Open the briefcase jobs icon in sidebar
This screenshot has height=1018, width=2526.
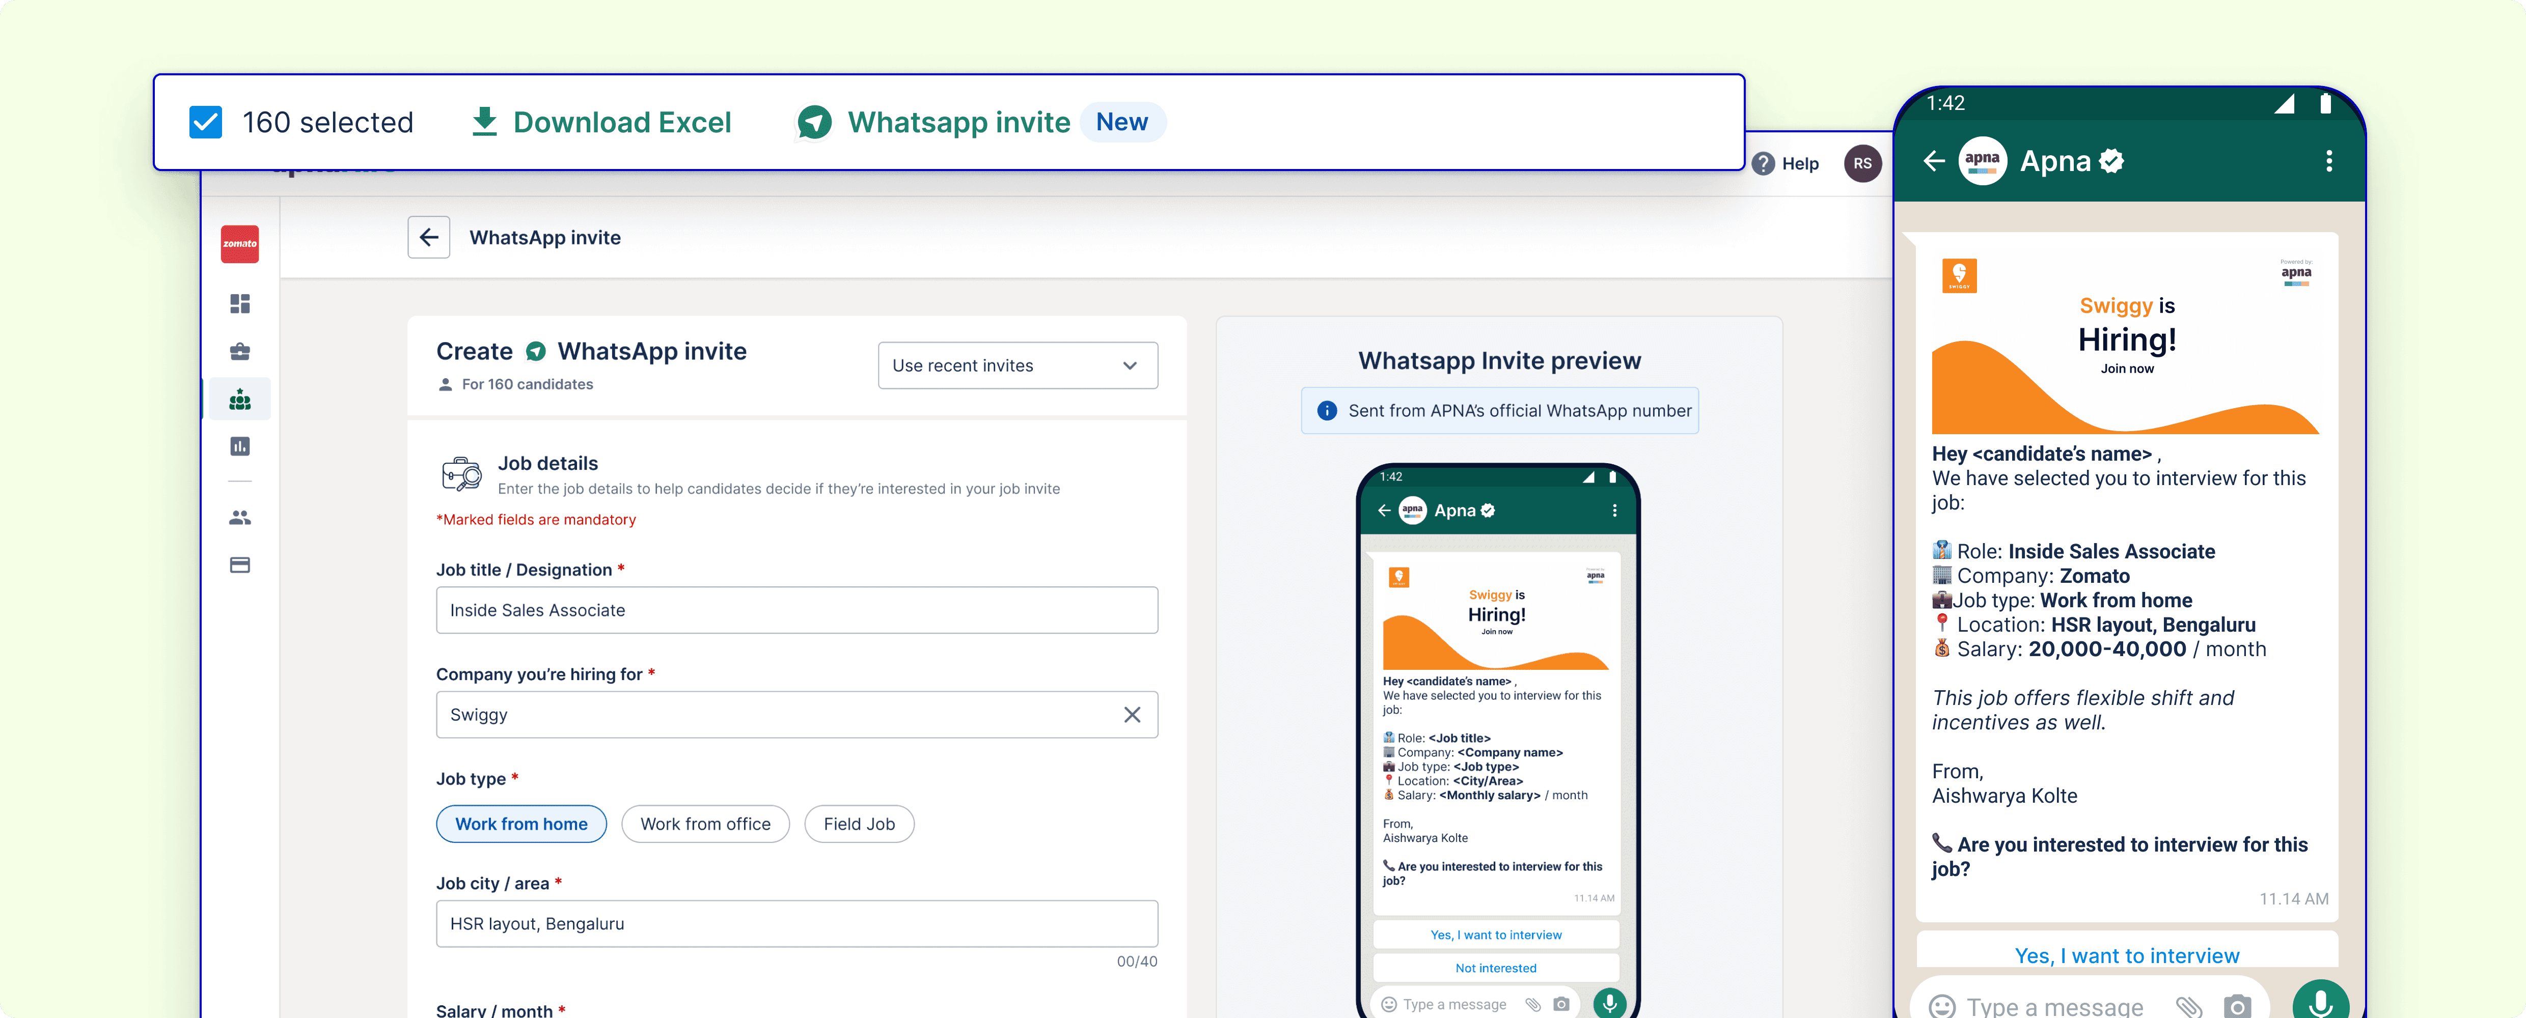(239, 352)
